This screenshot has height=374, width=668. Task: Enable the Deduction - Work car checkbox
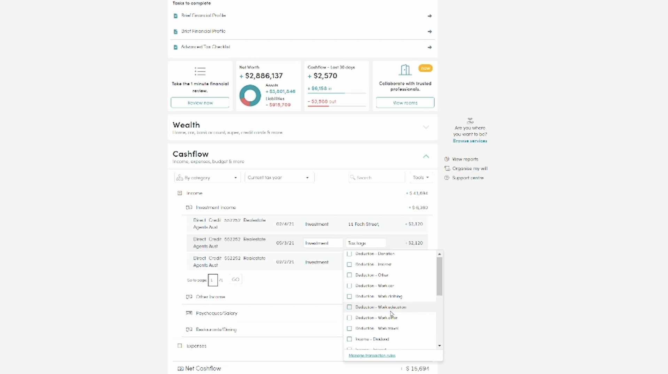(349, 286)
